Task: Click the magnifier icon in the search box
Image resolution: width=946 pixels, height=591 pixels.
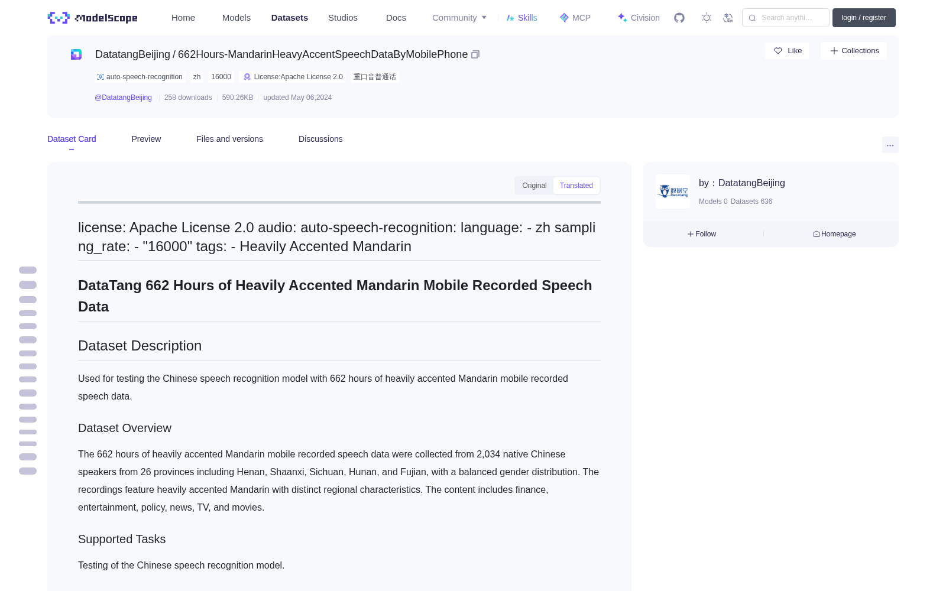Action: (752, 18)
